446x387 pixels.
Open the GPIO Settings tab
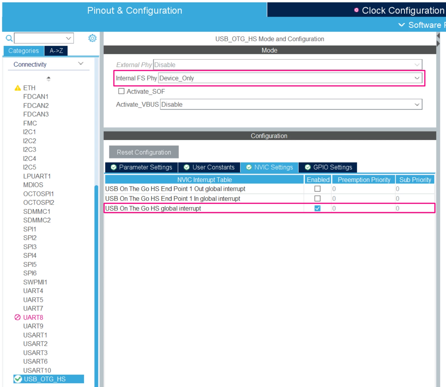pyautogui.click(x=328, y=167)
